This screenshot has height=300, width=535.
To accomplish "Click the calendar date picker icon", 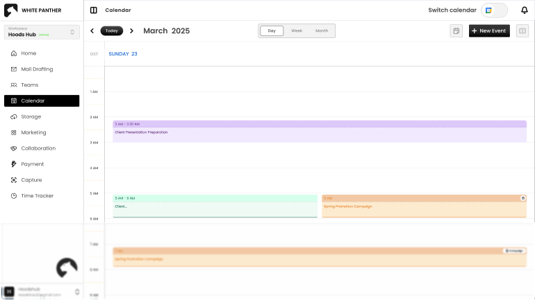I will click(x=456, y=31).
